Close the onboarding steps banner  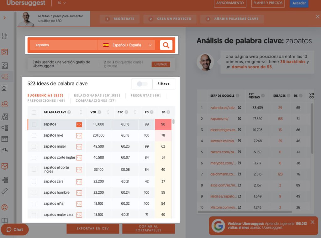317,17
